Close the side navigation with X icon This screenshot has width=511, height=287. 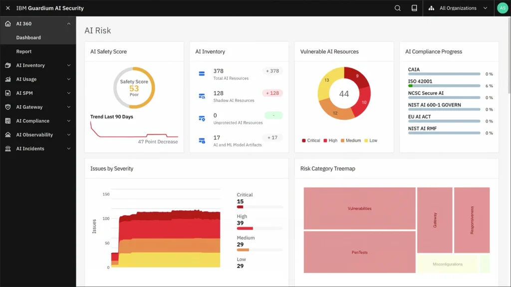[8, 8]
